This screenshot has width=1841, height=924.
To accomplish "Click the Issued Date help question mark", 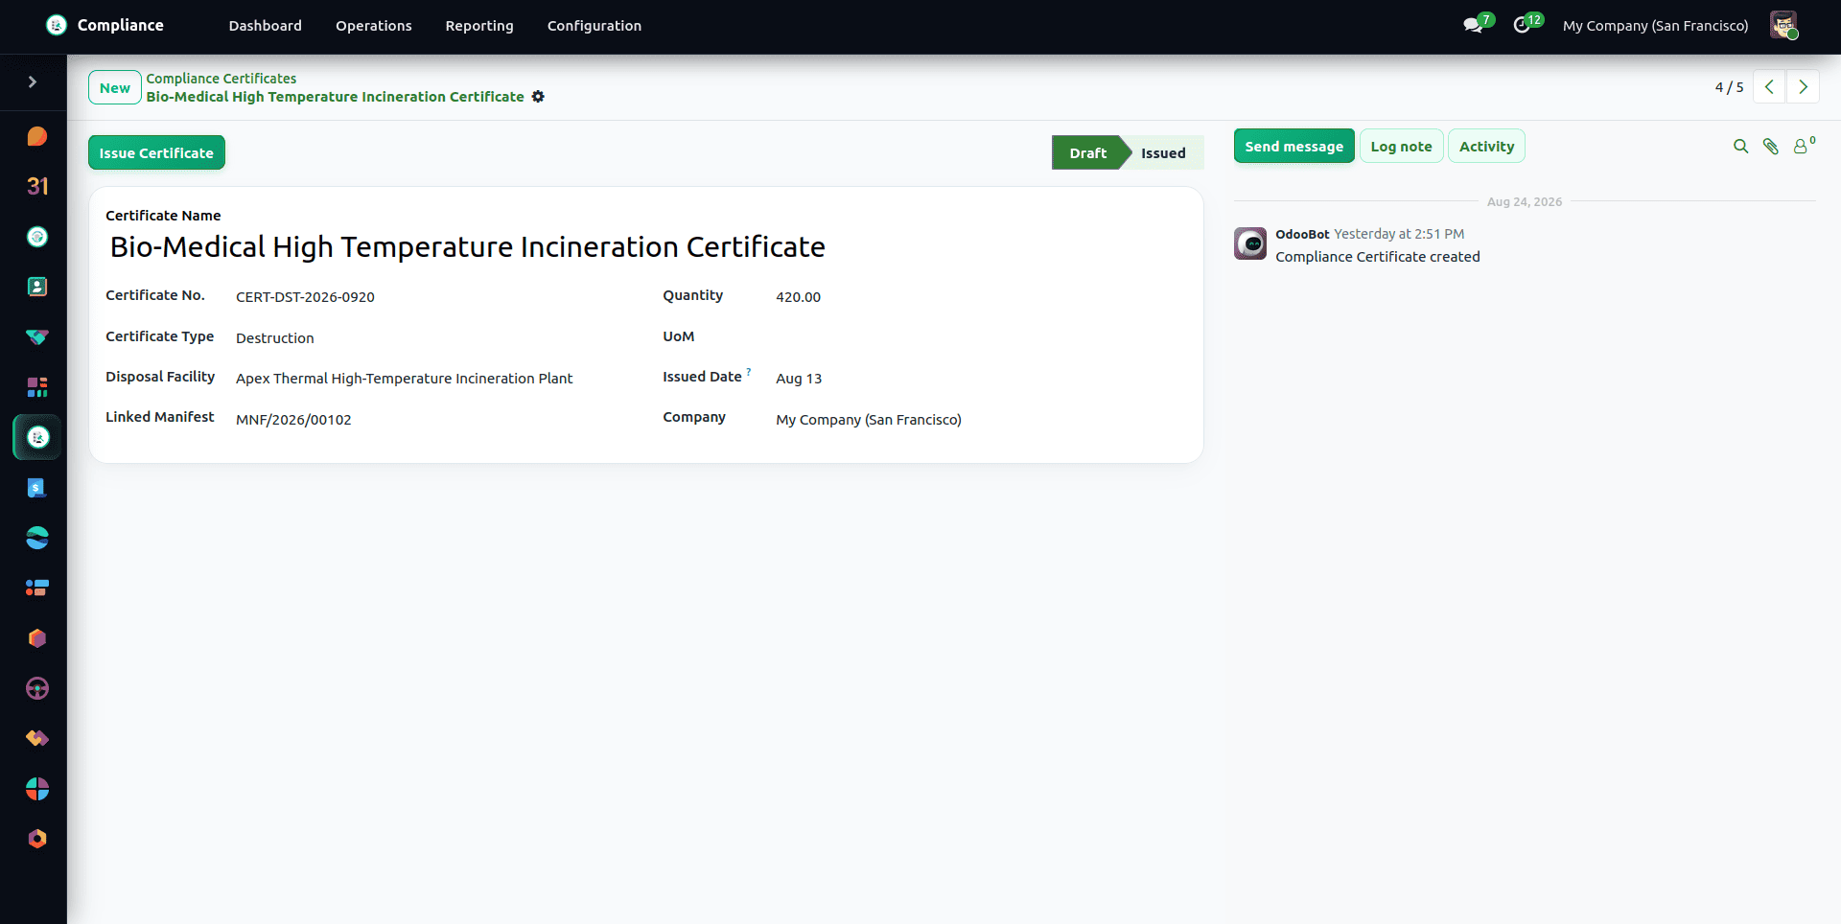I will (749, 372).
